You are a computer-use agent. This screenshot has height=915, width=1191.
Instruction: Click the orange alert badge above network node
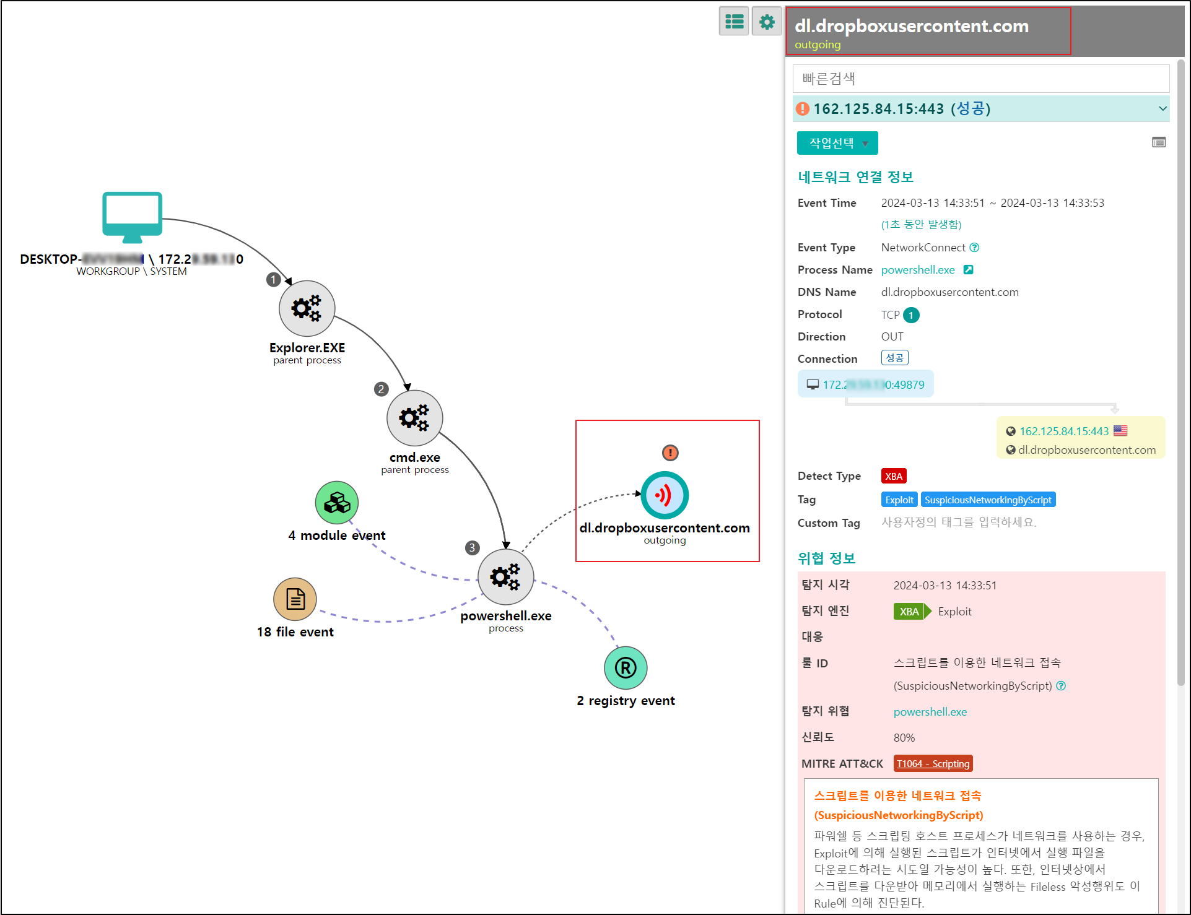(670, 453)
